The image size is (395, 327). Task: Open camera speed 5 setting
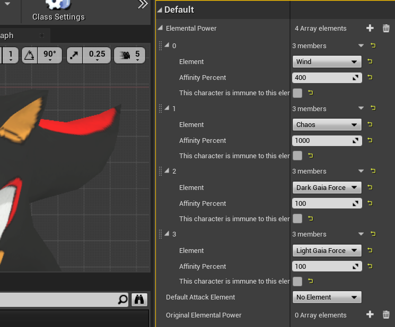(129, 55)
